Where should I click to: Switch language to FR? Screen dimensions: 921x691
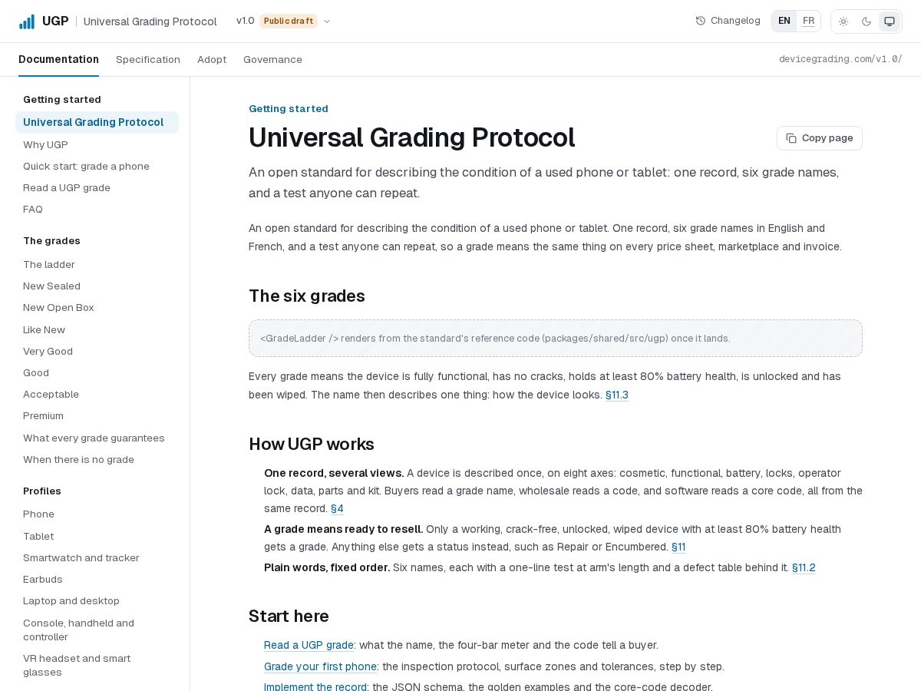point(809,21)
